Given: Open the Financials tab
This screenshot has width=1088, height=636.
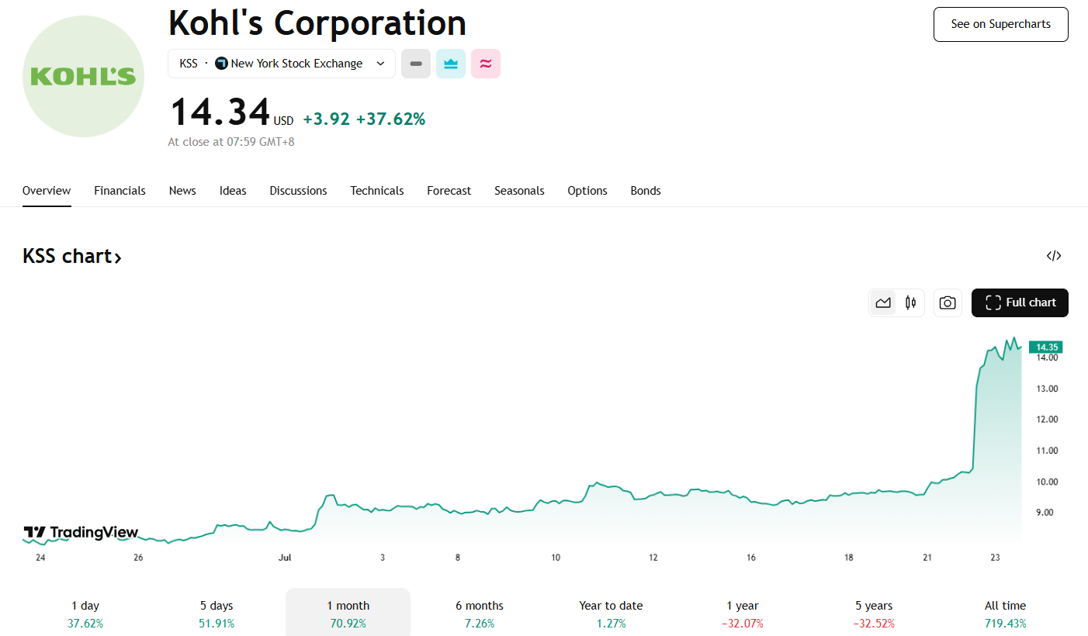Looking at the screenshot, I should click(120, 191).
